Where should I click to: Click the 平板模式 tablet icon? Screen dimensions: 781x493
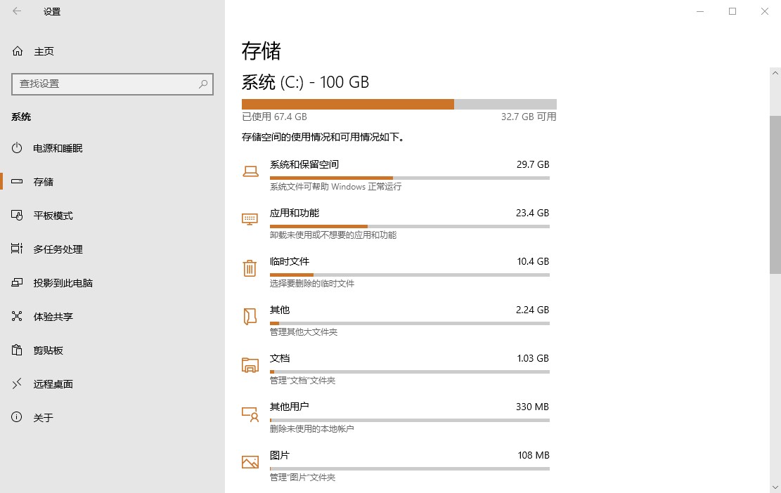coord(16,216)
